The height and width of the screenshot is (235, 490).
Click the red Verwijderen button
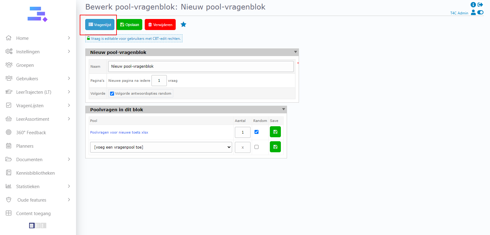tap(160, 25)
